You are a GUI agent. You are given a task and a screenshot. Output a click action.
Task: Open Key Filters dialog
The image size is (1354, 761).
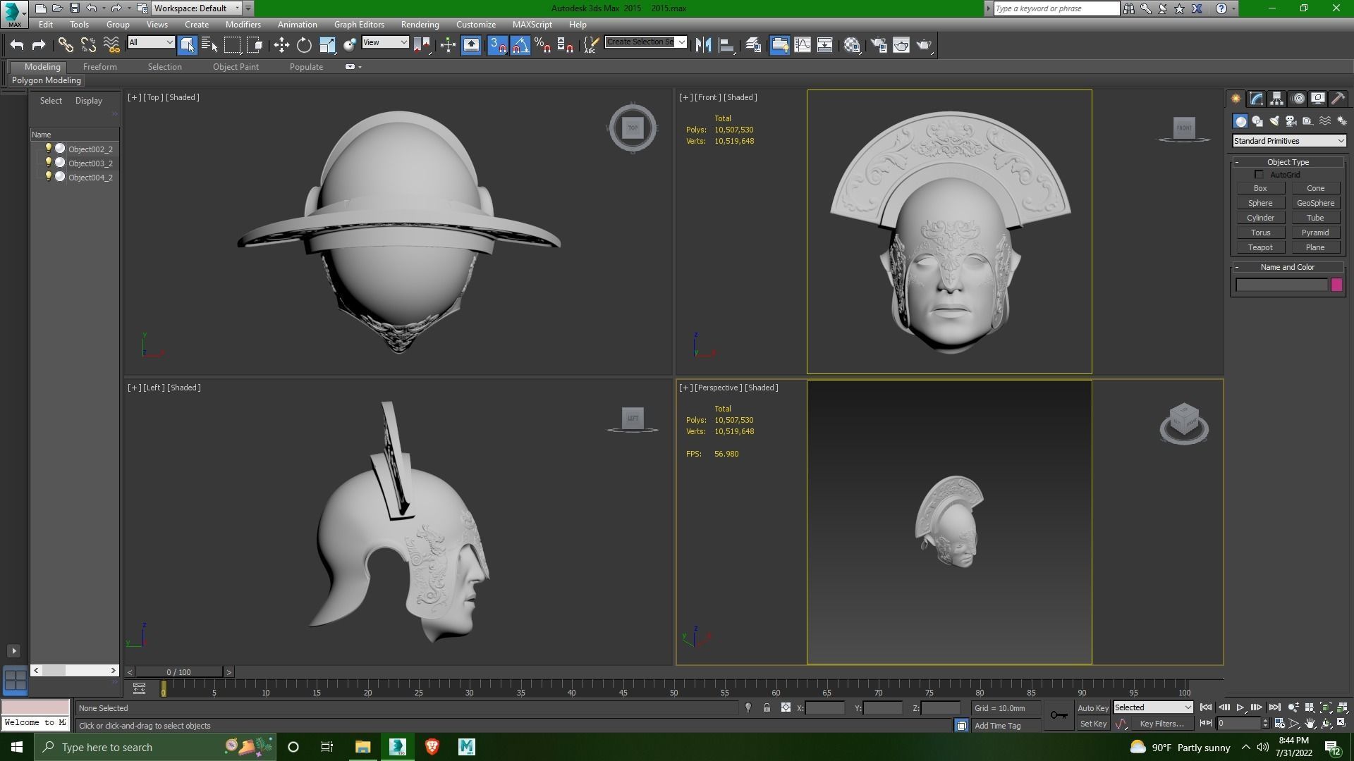pyautogui.click(x=1161, y=724)
